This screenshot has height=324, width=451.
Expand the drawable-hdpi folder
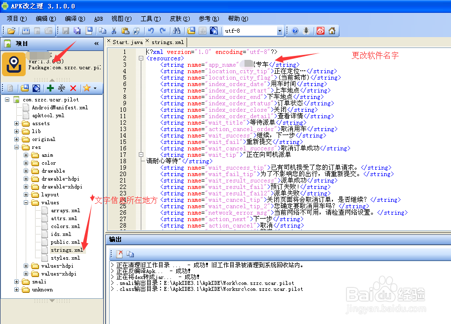[26, 179]
